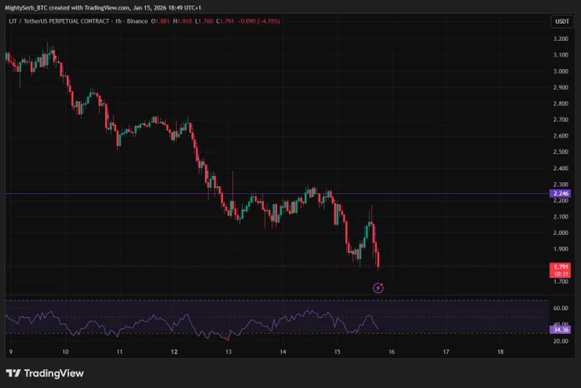The height and width of the screenshot is (388, 581).
Task: Click the 3.200 price axis label
Action: pyautogui.click(x=560, y=38)
